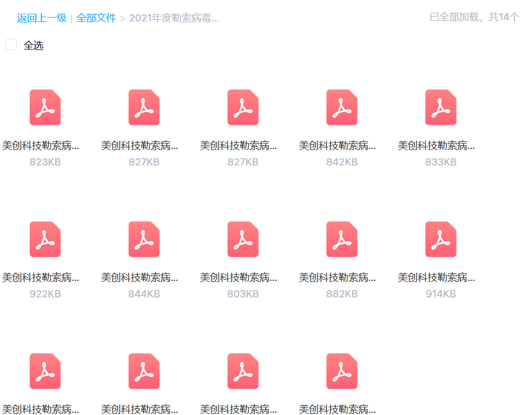Go back via 返回上一级 link
This screenshot has width=527, height=415.
(x=42, y=18)
